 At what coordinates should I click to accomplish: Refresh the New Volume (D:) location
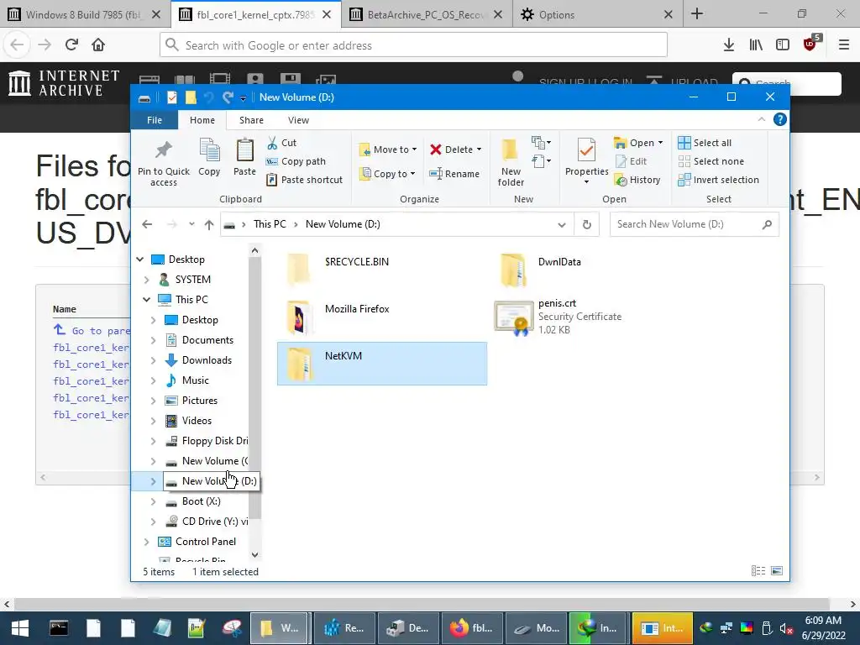586,224
